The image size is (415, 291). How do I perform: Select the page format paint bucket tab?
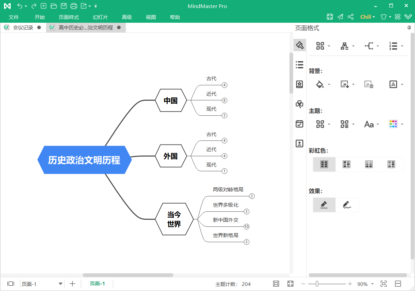(x=299, y=45)
